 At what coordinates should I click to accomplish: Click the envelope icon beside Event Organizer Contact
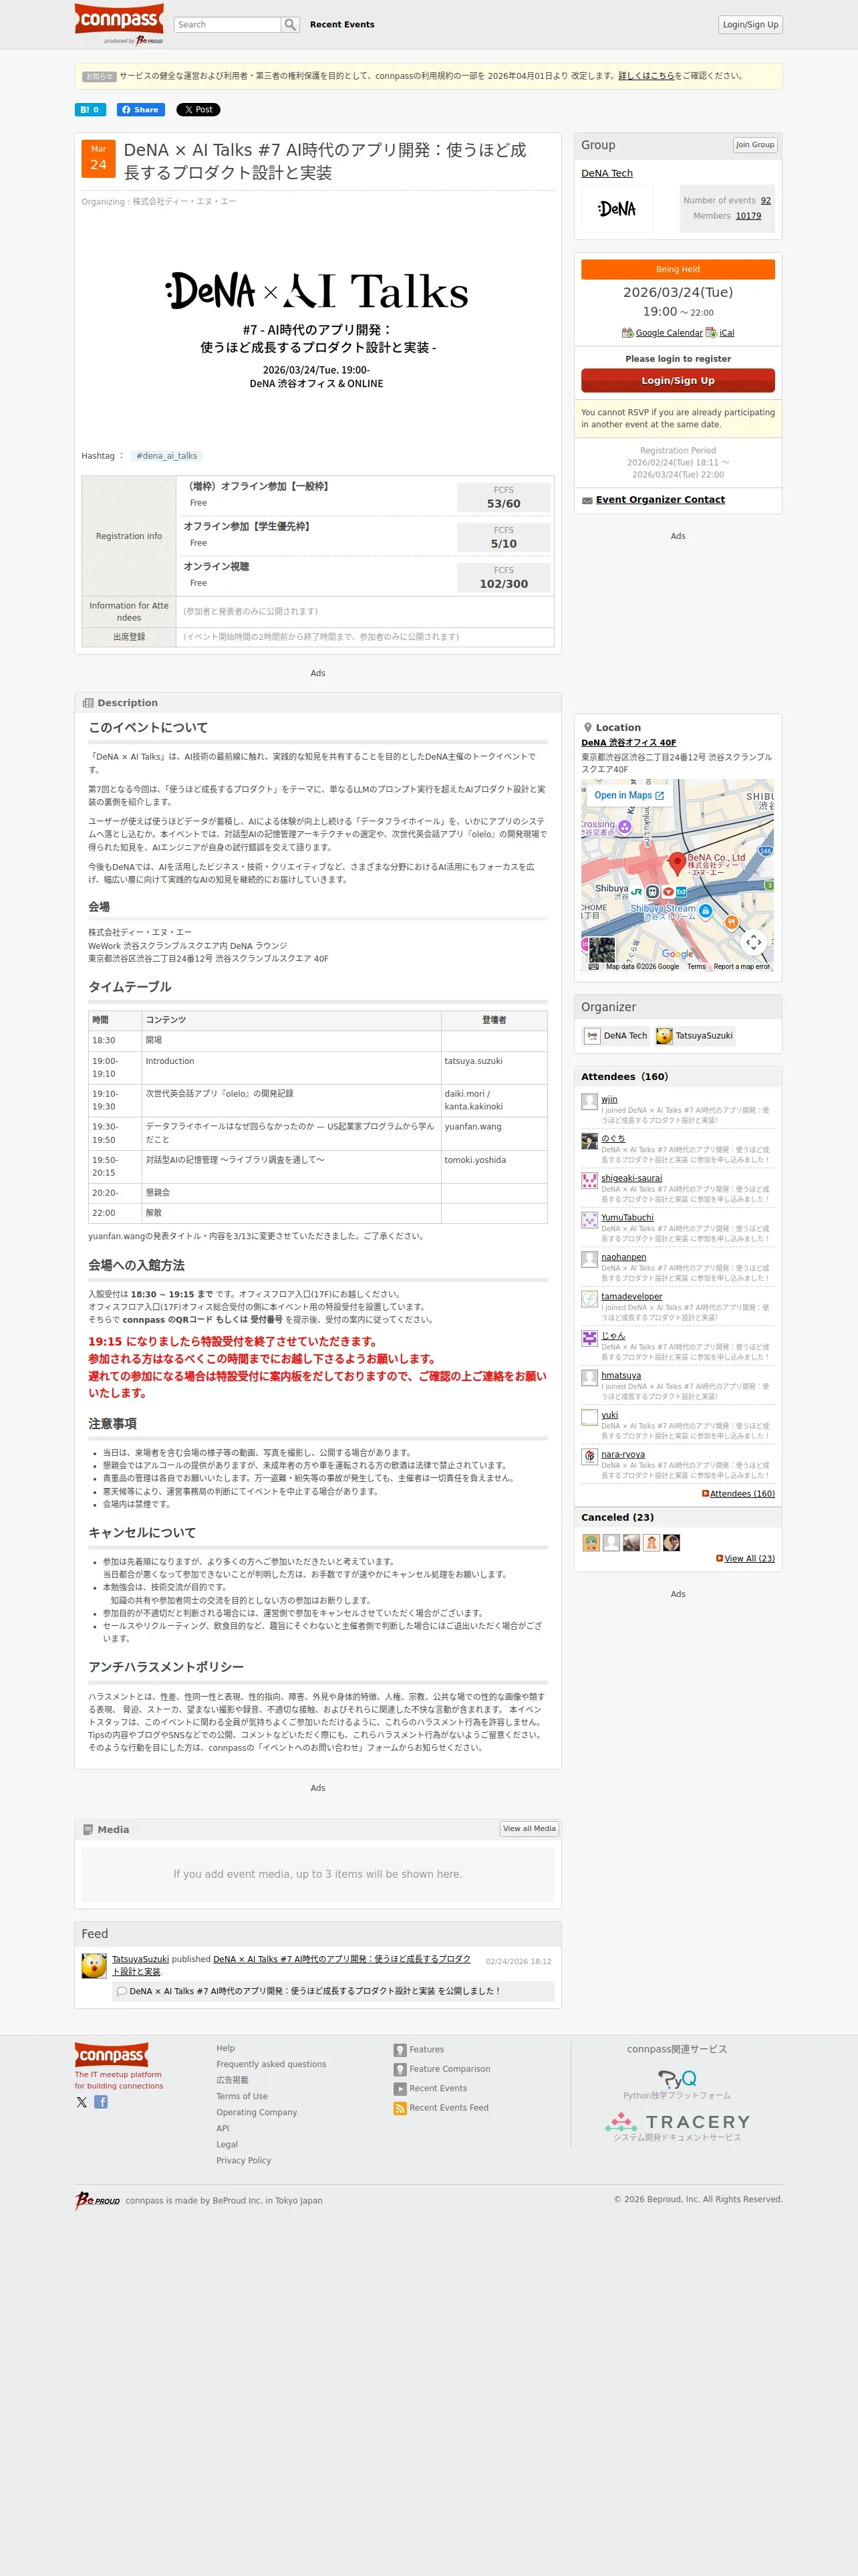[587, 500]
